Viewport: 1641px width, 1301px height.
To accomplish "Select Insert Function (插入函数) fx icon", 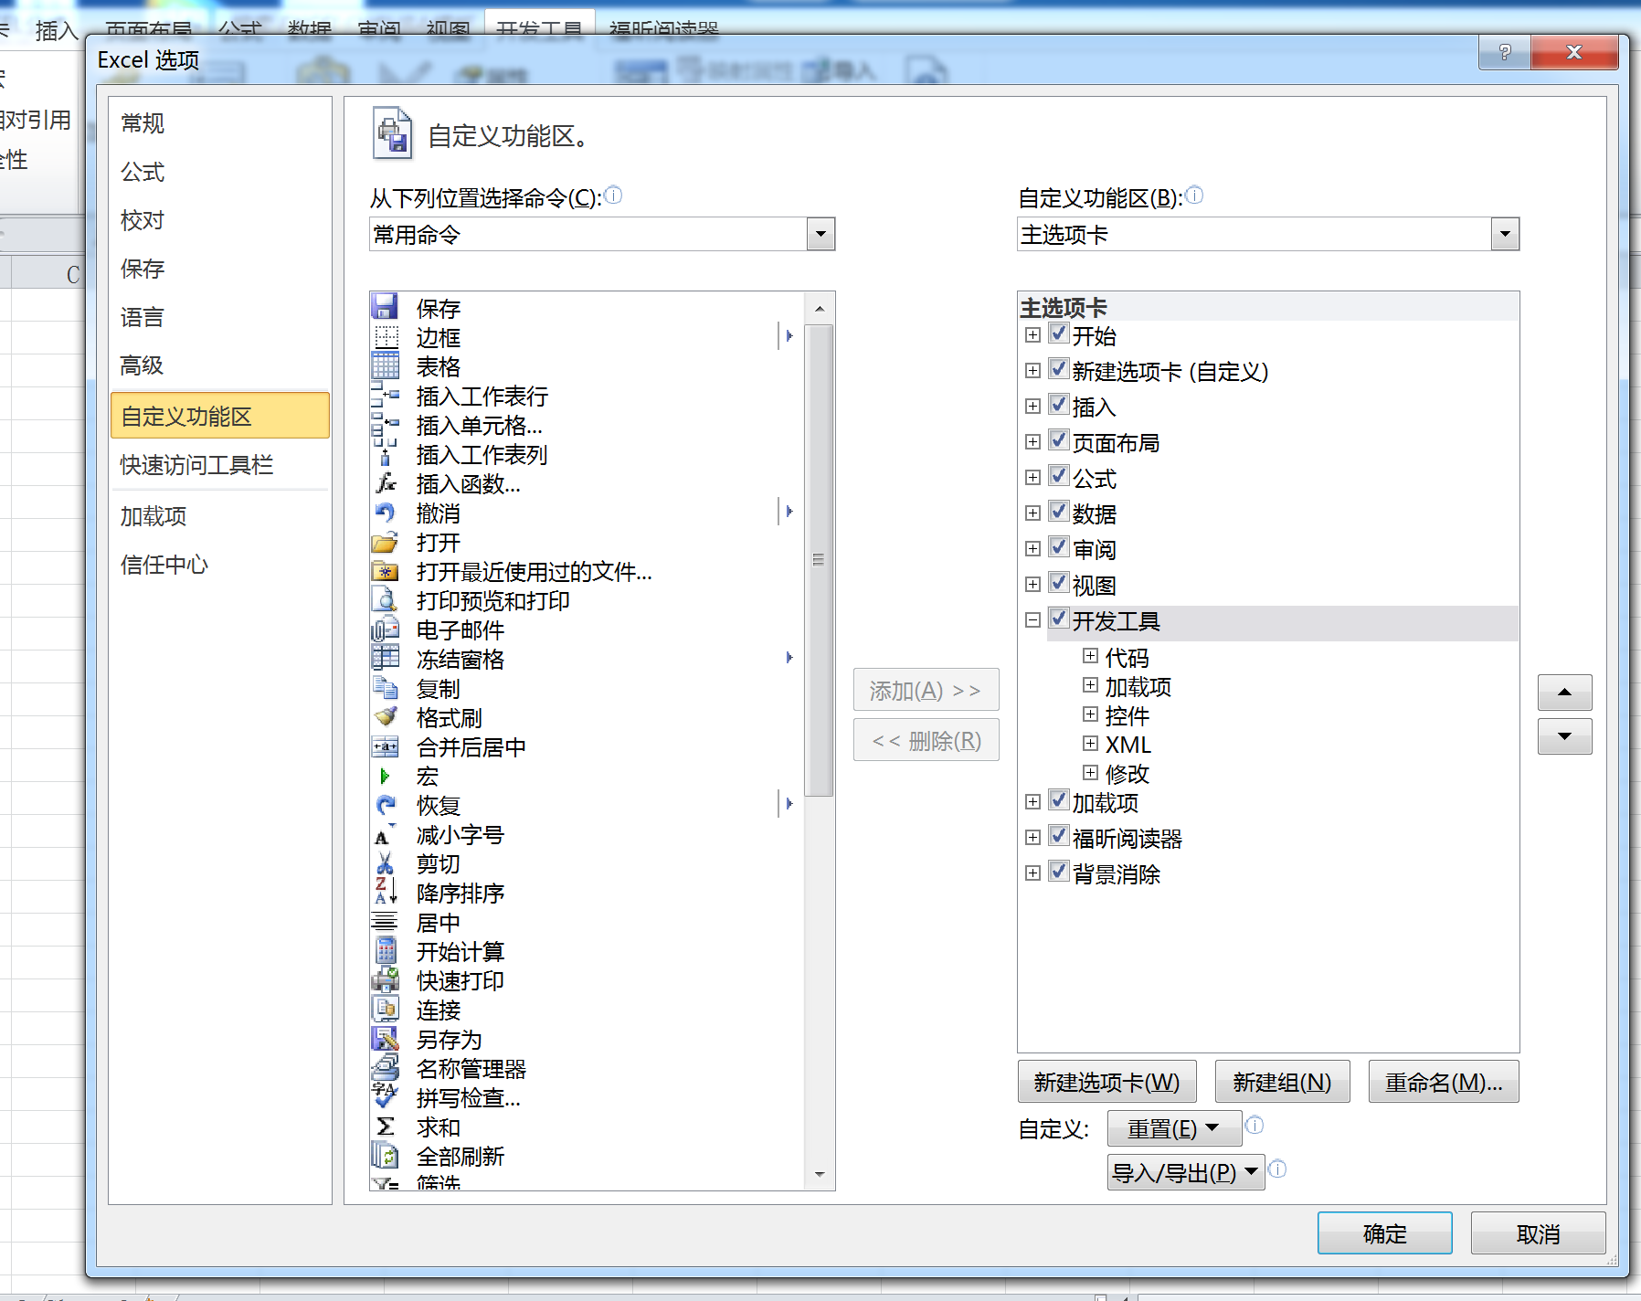I will click(x=385, y=483).
